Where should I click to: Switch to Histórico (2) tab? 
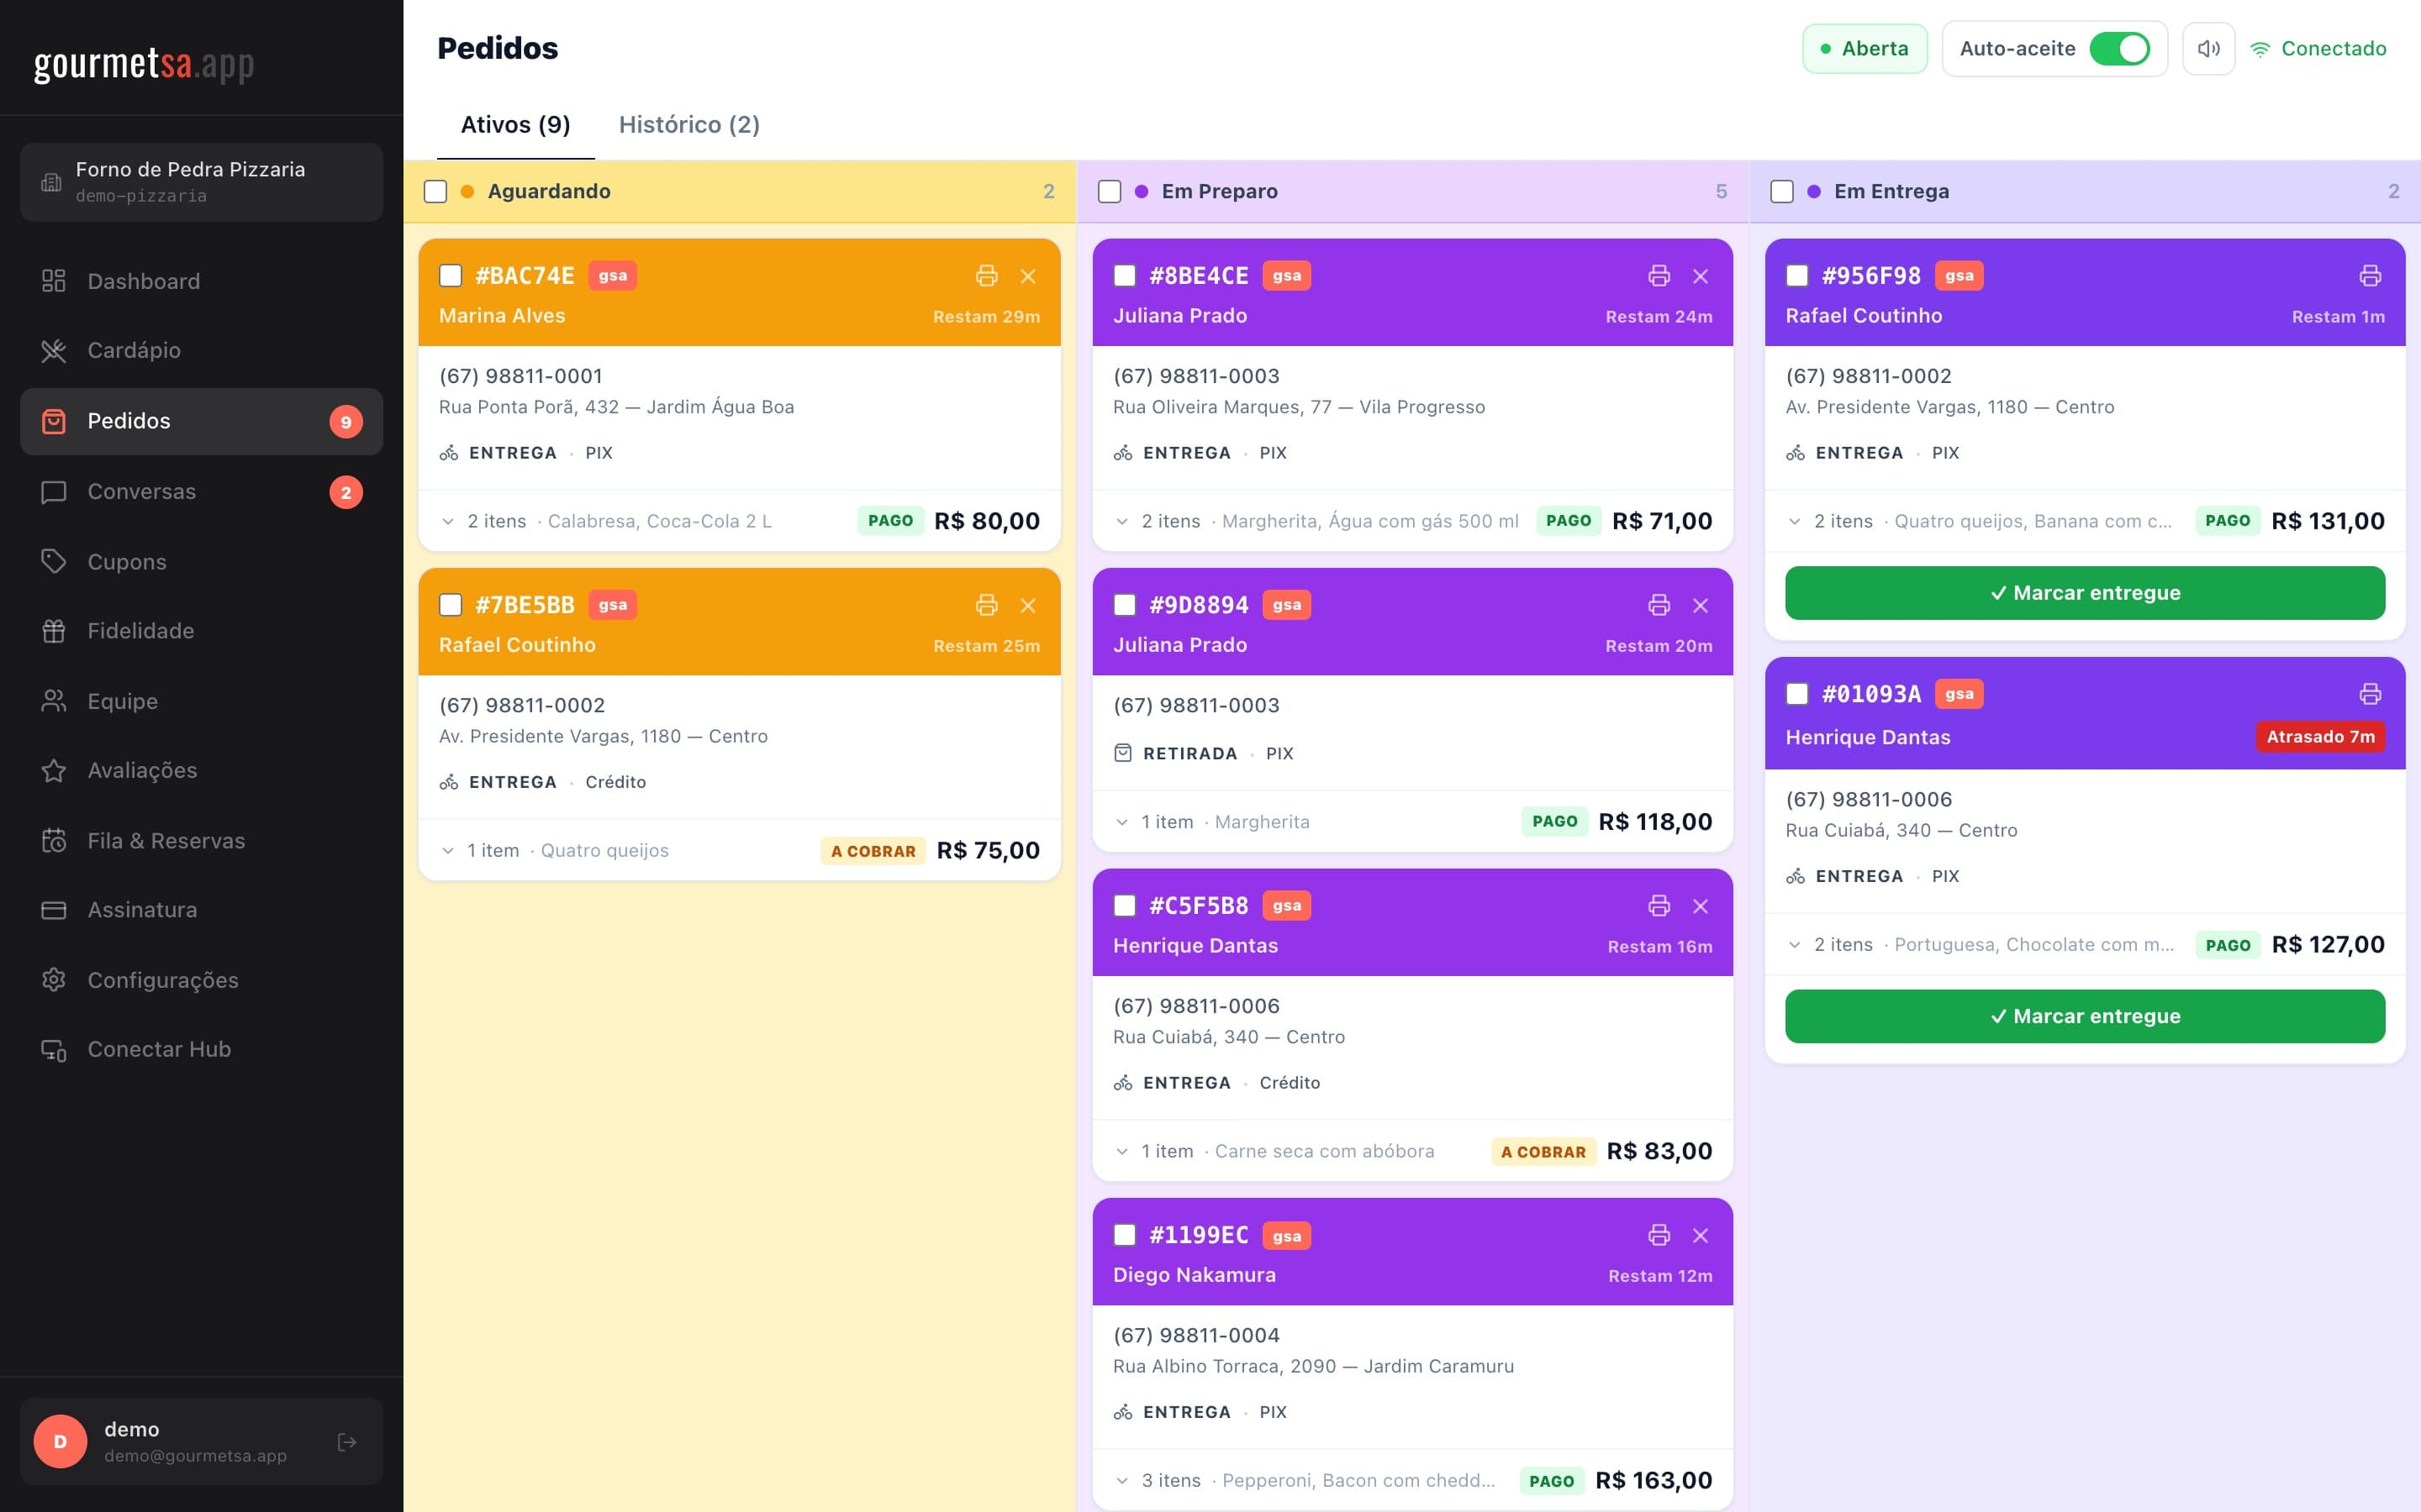[x=689, y=125]
